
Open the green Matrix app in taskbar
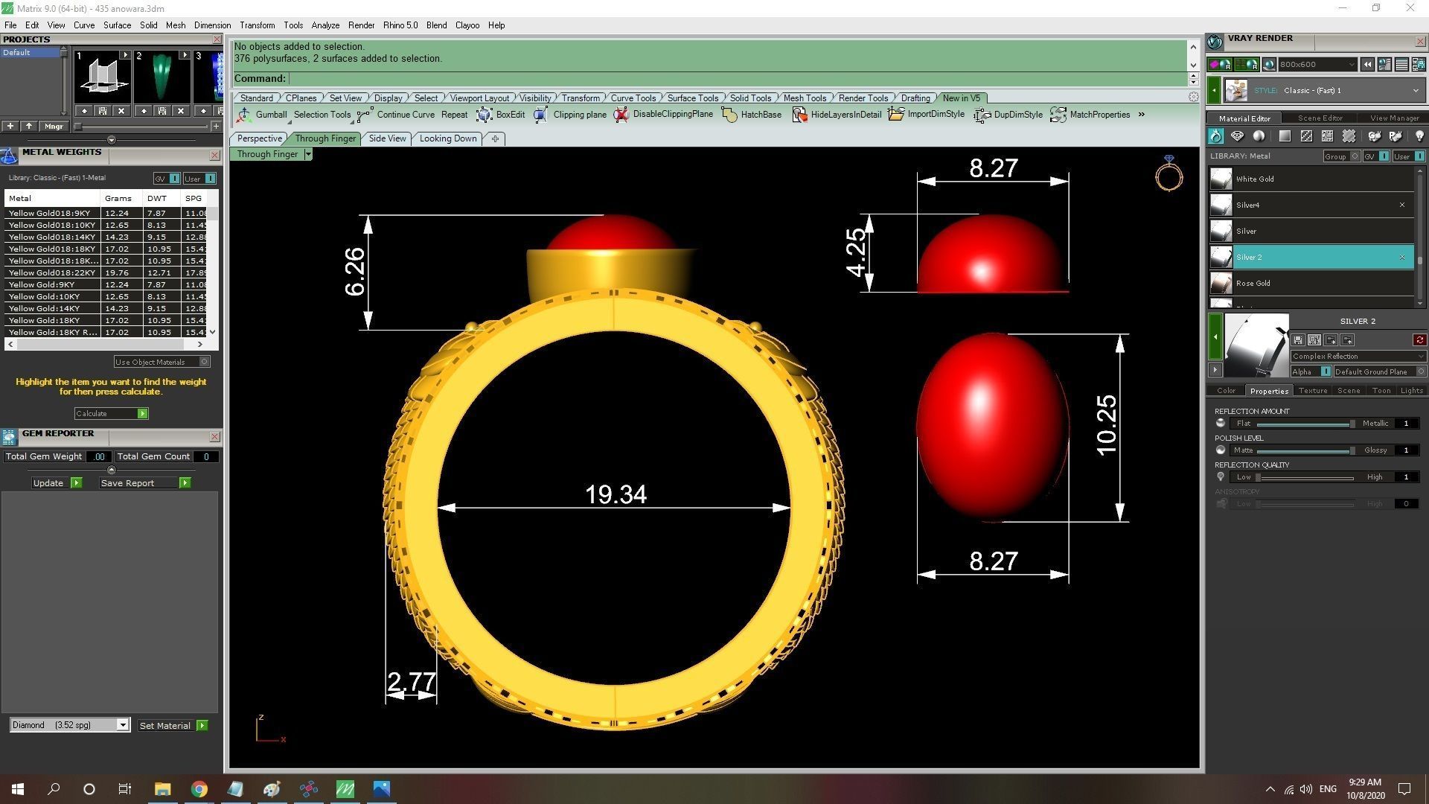point(345,788)
